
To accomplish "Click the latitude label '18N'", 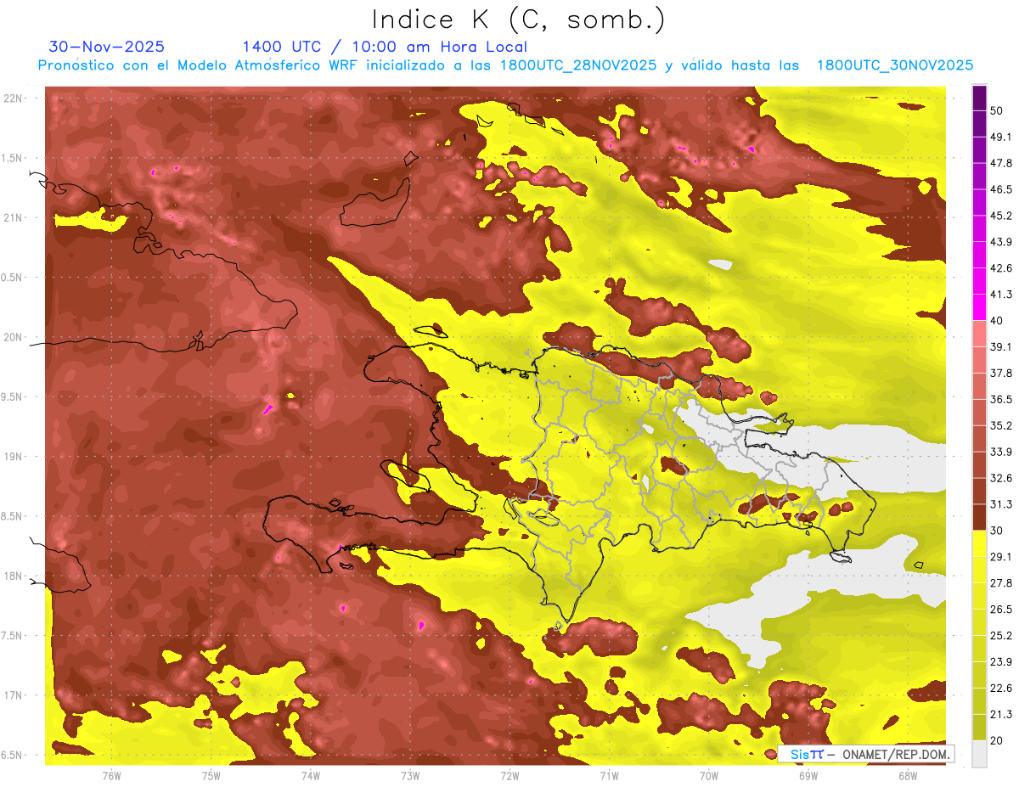I will [12, 576].
